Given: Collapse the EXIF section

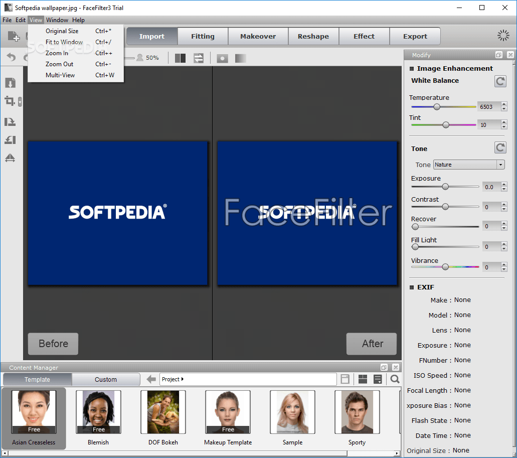Looking at the screenshot, I should [412, 287].
